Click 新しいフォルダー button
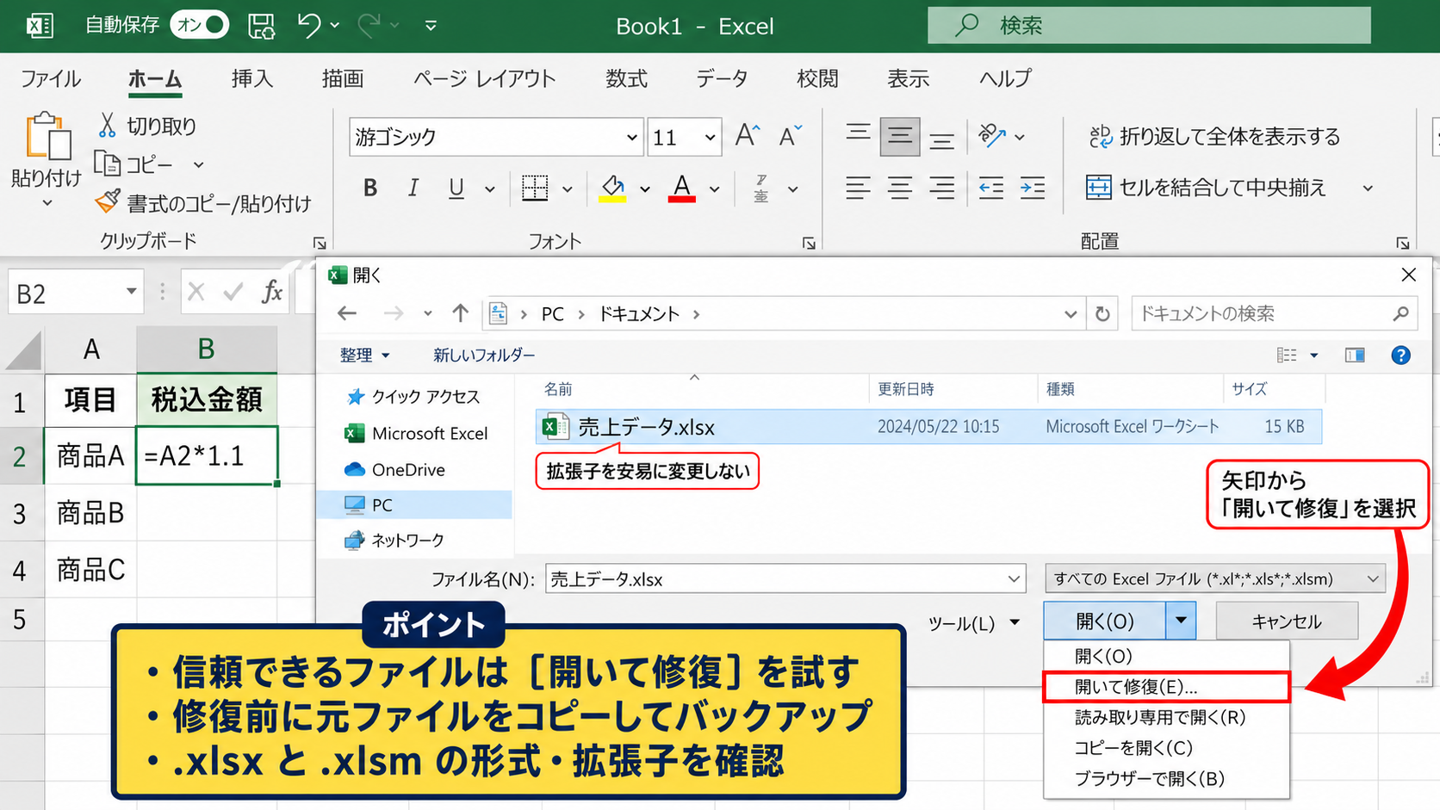The image size is (1440, 810). (484, 355)
